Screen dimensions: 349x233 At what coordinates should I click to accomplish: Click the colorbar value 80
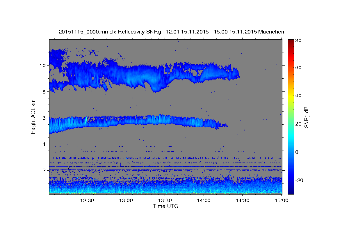tap(298, 41)
